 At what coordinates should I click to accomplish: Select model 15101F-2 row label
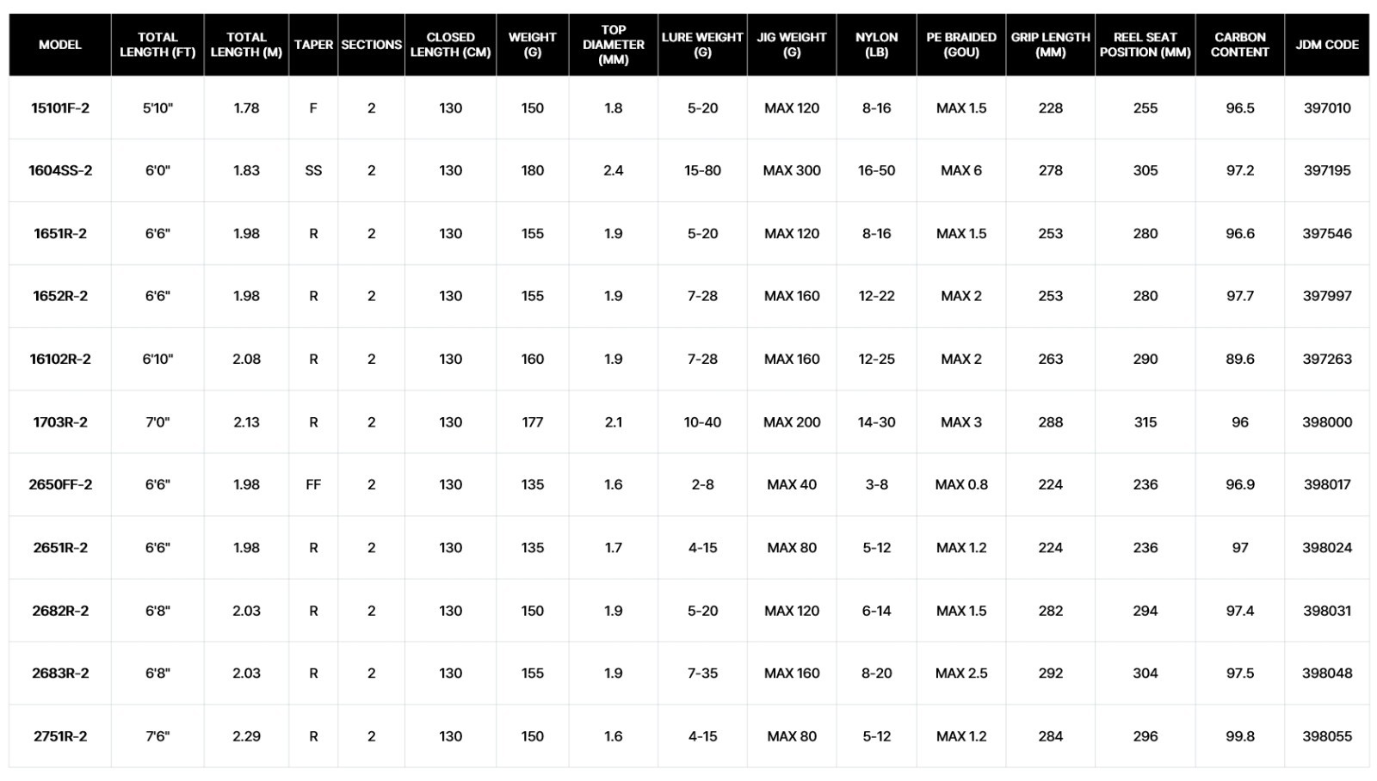coord(60,108)
